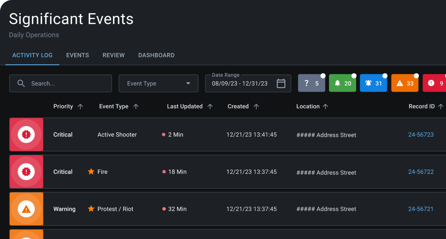
Task: Open record 24-56723 link
Action: point(421,134)
